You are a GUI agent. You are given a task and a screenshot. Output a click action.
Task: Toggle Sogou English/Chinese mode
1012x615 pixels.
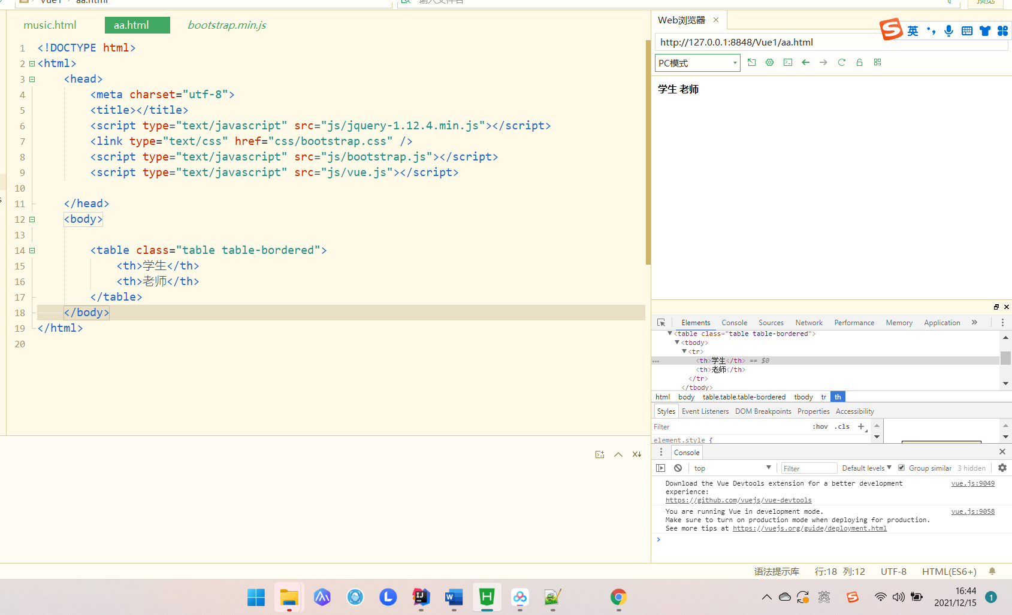pyautogui.click(x=913, y=31)
